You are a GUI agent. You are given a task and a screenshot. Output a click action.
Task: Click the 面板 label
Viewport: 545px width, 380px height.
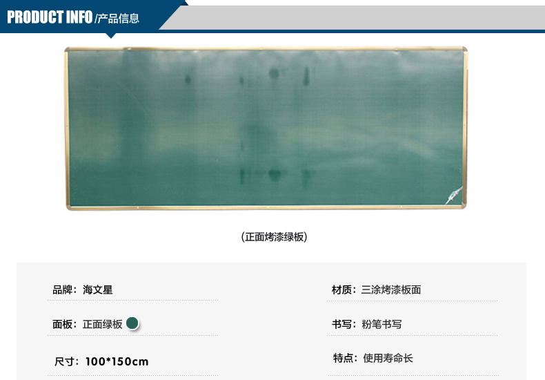click(66, 323)
